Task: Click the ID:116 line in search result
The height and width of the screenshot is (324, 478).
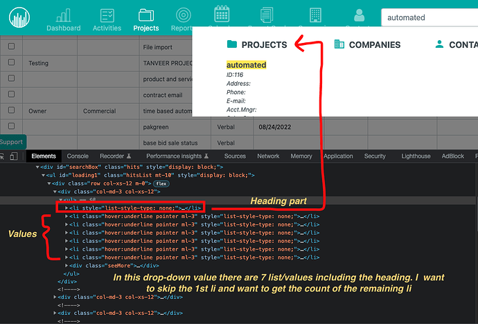Action: click(235, 75)
